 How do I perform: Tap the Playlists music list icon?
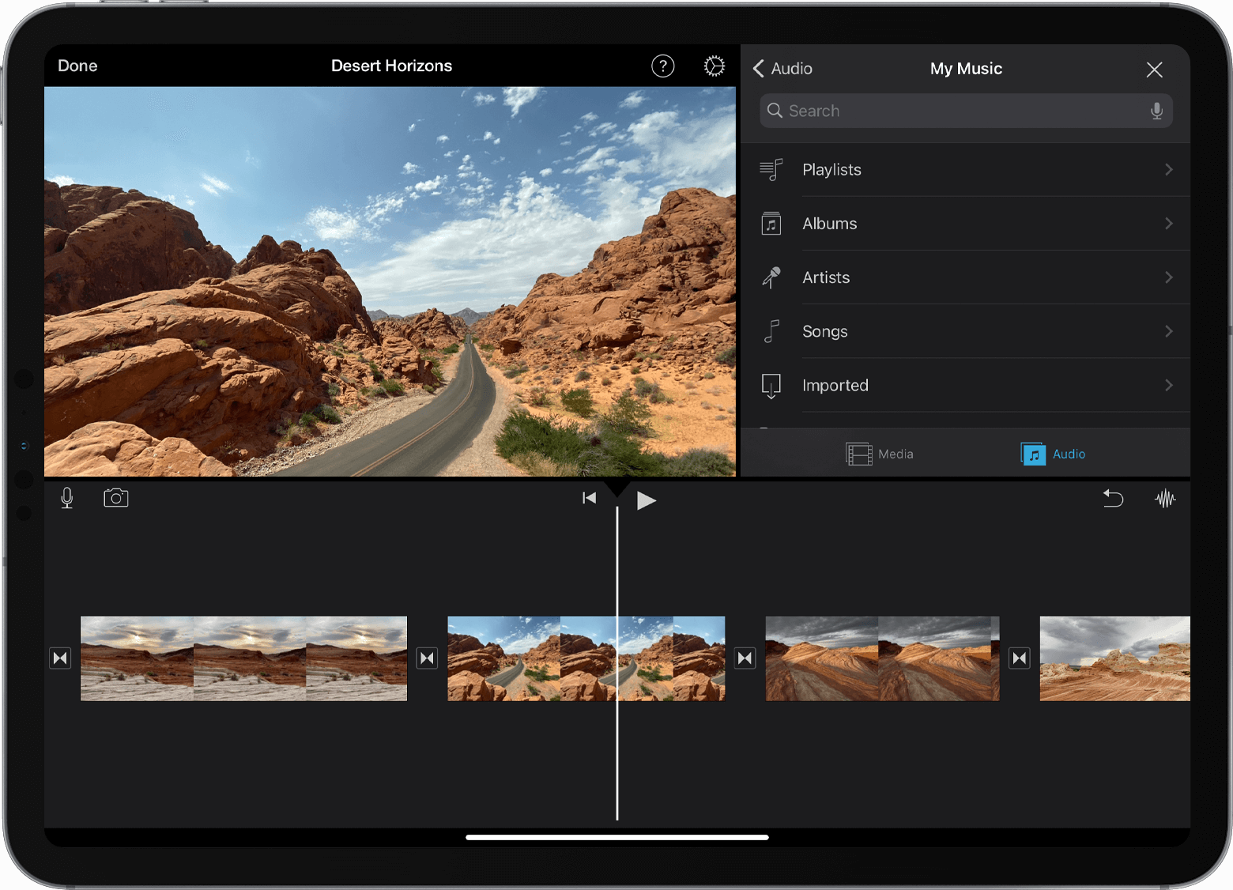(771, 170)
